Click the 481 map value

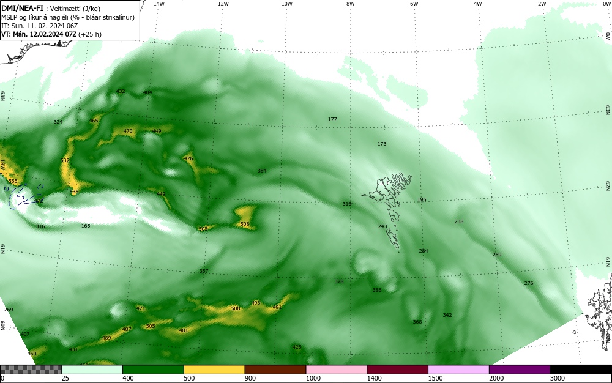184,331
